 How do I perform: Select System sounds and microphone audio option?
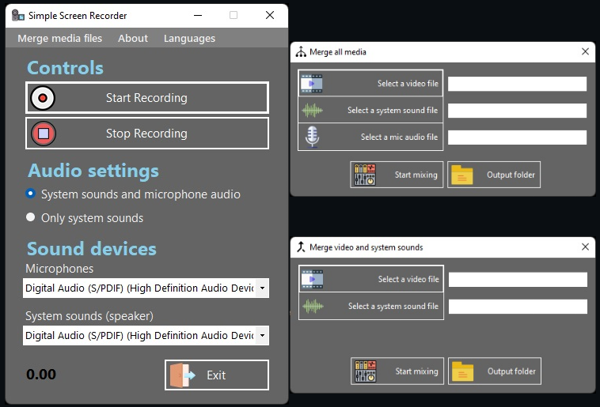[133, 194]
